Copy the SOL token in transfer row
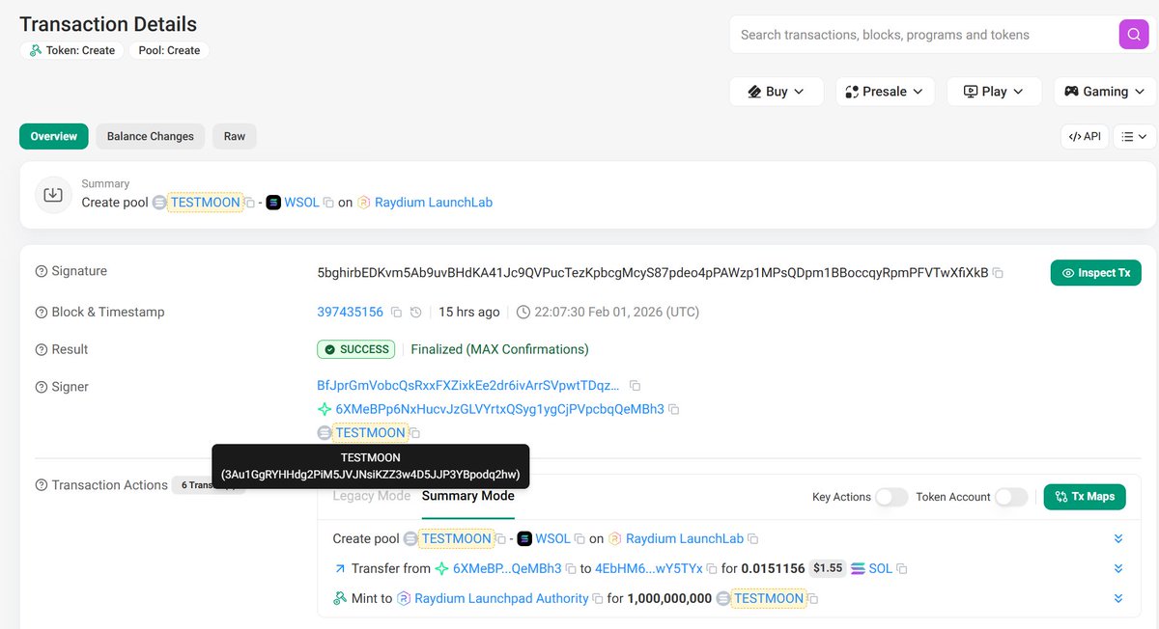Image resolution: width=1159 pixels, height=629 pixels. [x=902, y=569]
